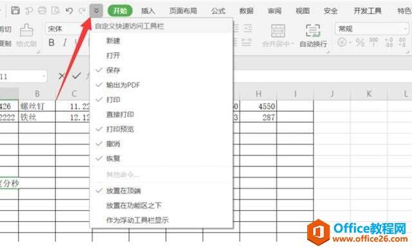The image size is (412, 250).
Task: Switch to the 开始 ribbon tab
Action: (120, 11)
